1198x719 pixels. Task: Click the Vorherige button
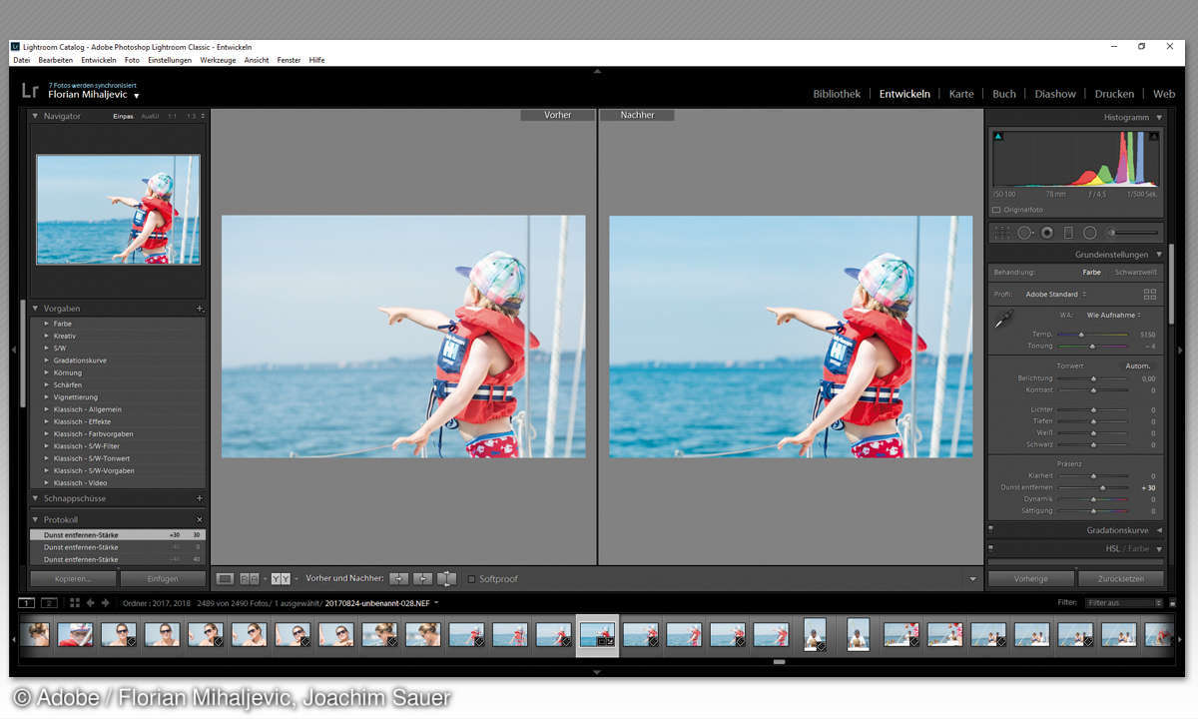point(1030,578)
